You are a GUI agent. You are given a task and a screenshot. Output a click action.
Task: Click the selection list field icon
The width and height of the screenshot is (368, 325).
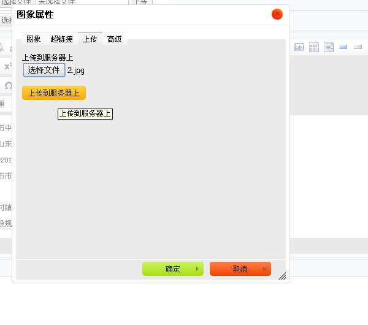329,47
